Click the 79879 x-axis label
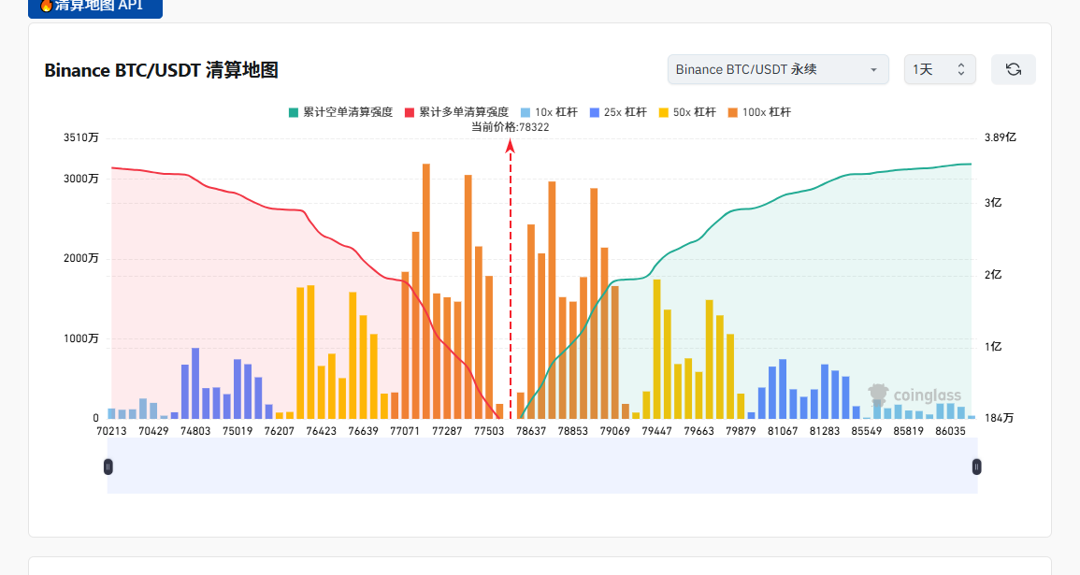1080x575 pixels. click(741, 431)
